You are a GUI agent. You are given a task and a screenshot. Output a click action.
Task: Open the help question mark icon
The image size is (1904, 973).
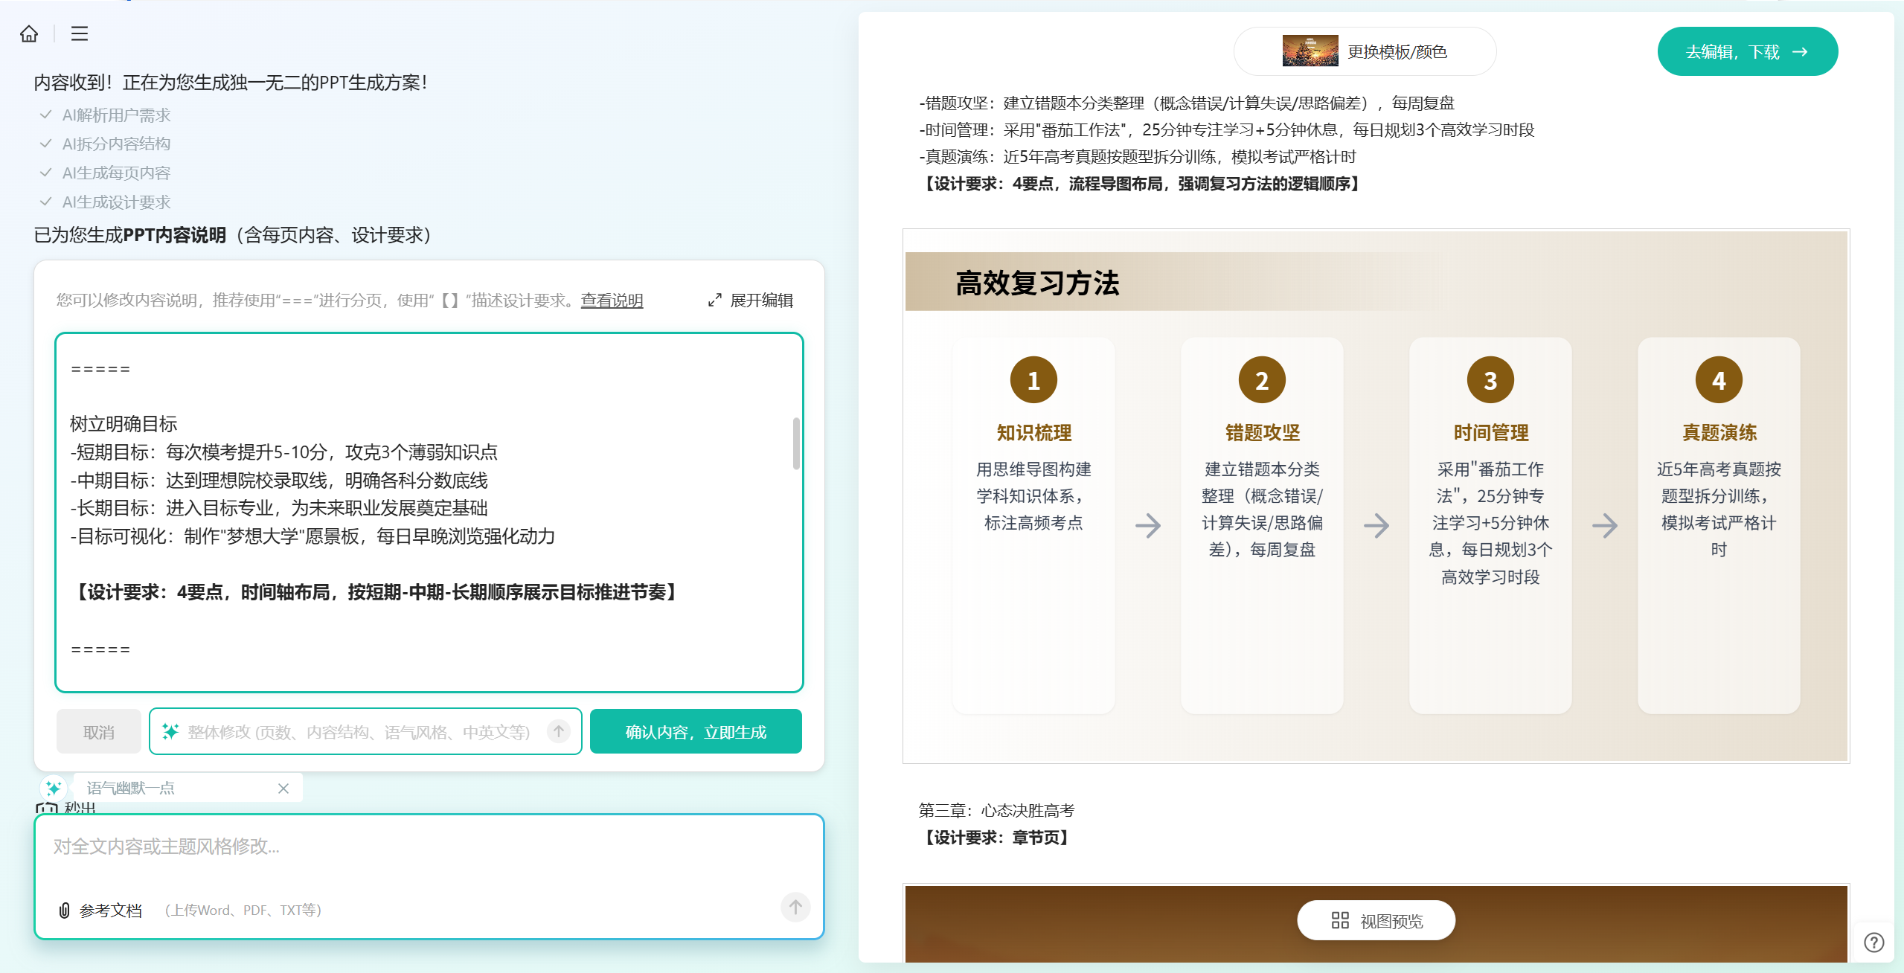[x=1873, y=943]
